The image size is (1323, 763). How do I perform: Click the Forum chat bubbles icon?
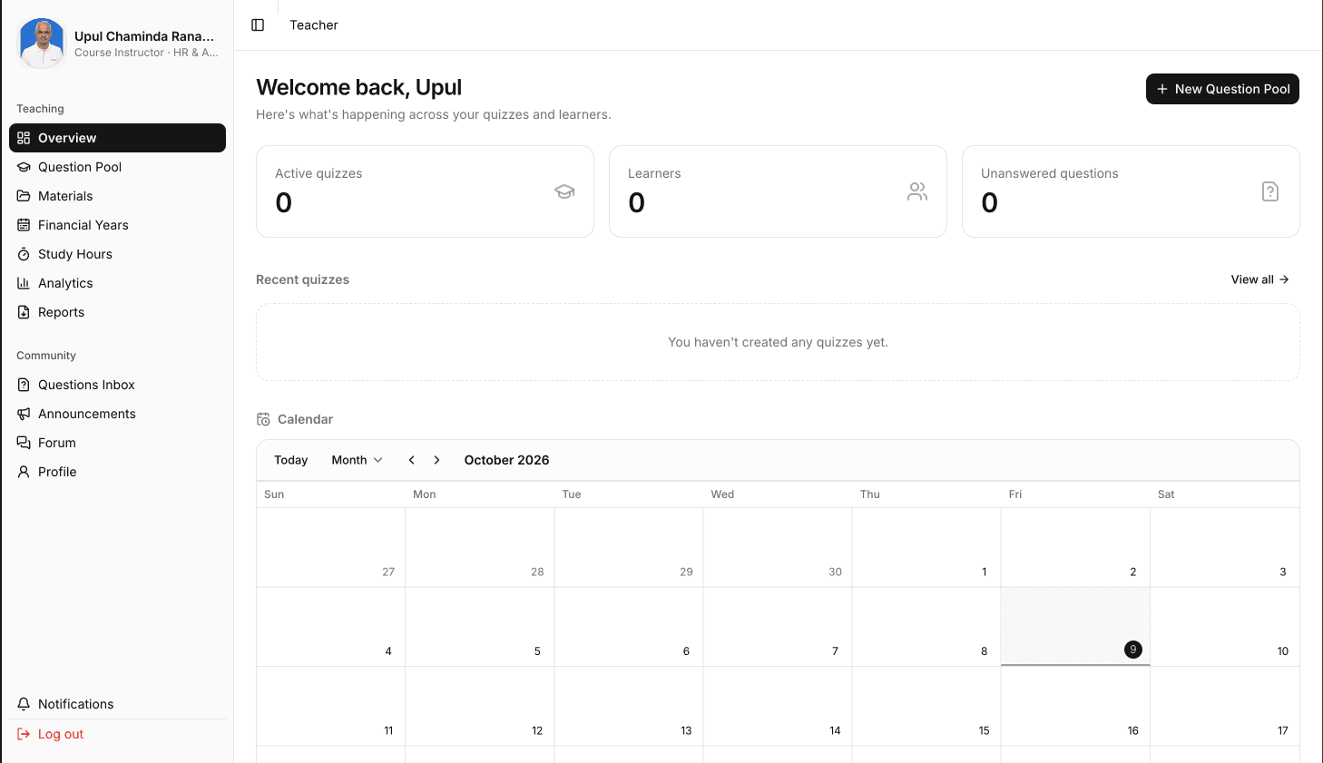[x=24, y=443]
